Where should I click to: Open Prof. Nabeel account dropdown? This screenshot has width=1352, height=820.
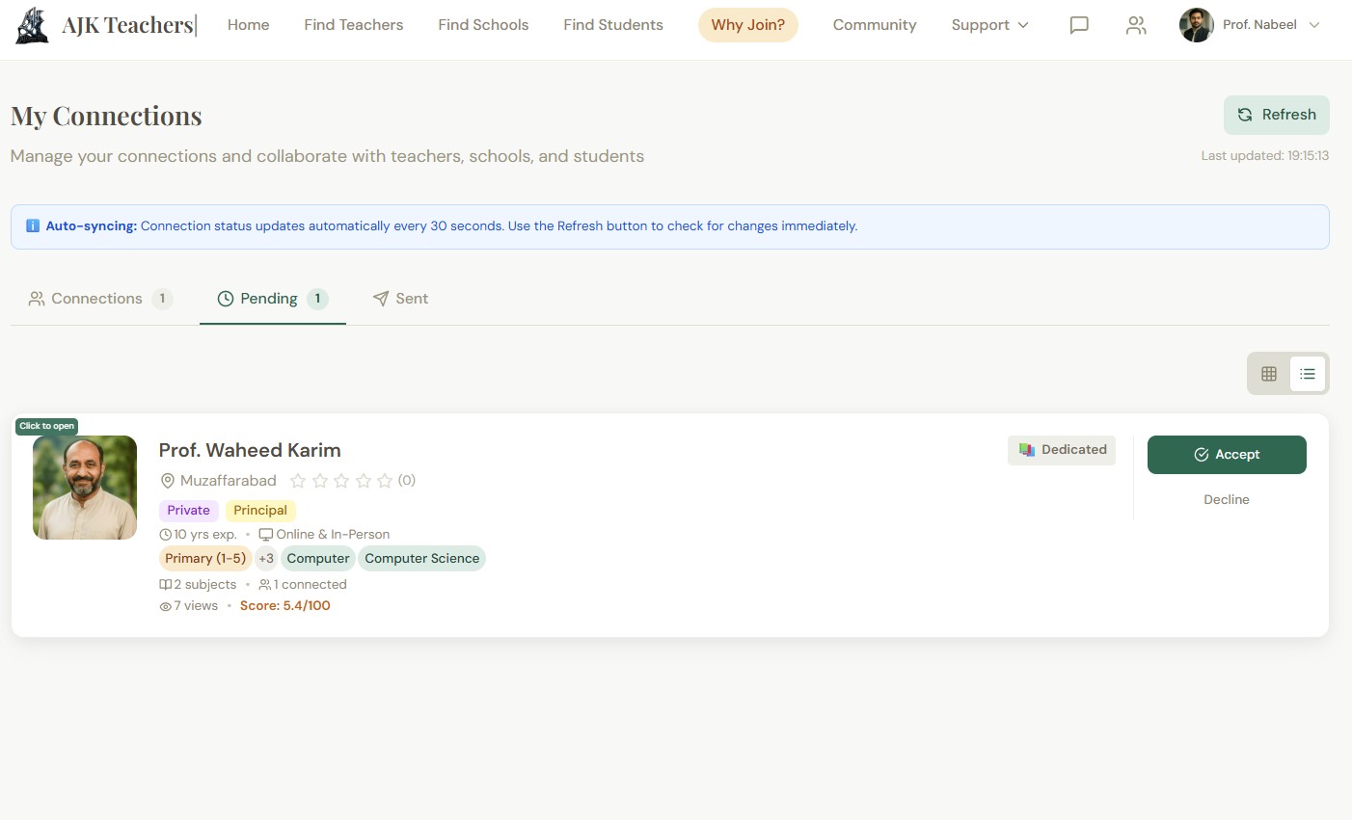pos(1250,25)
